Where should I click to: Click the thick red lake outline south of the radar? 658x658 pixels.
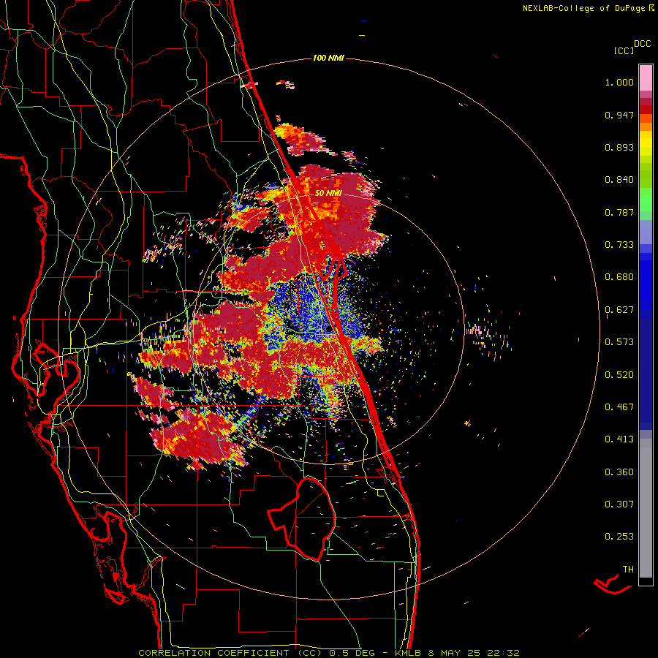click(x=302, y=519)
